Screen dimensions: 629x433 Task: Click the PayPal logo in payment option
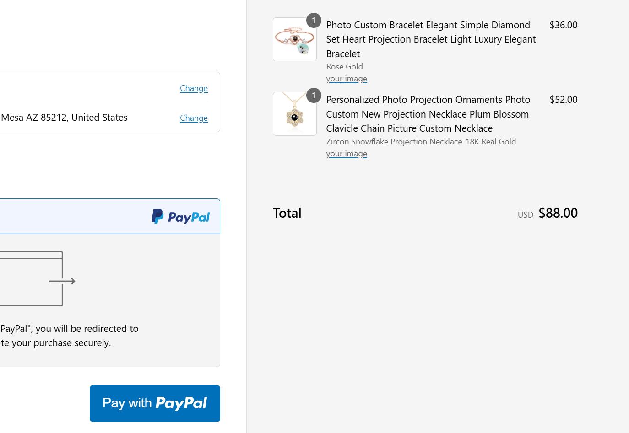pyautogui.click(x=180, y=217)
